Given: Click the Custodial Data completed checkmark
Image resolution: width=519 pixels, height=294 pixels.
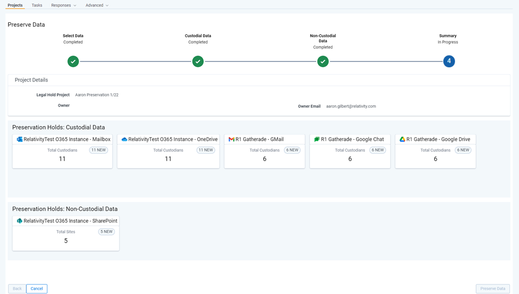Looking at the screenshot, I should tap(198, 61).
